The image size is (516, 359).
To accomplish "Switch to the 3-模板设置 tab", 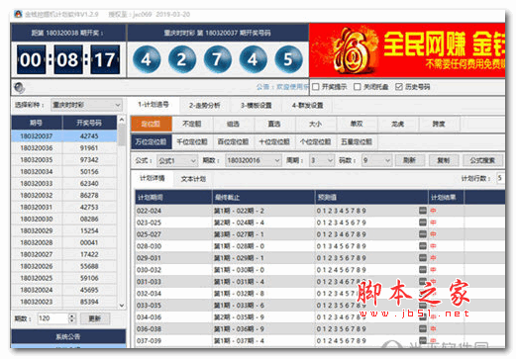I will [x=257, y=106].
